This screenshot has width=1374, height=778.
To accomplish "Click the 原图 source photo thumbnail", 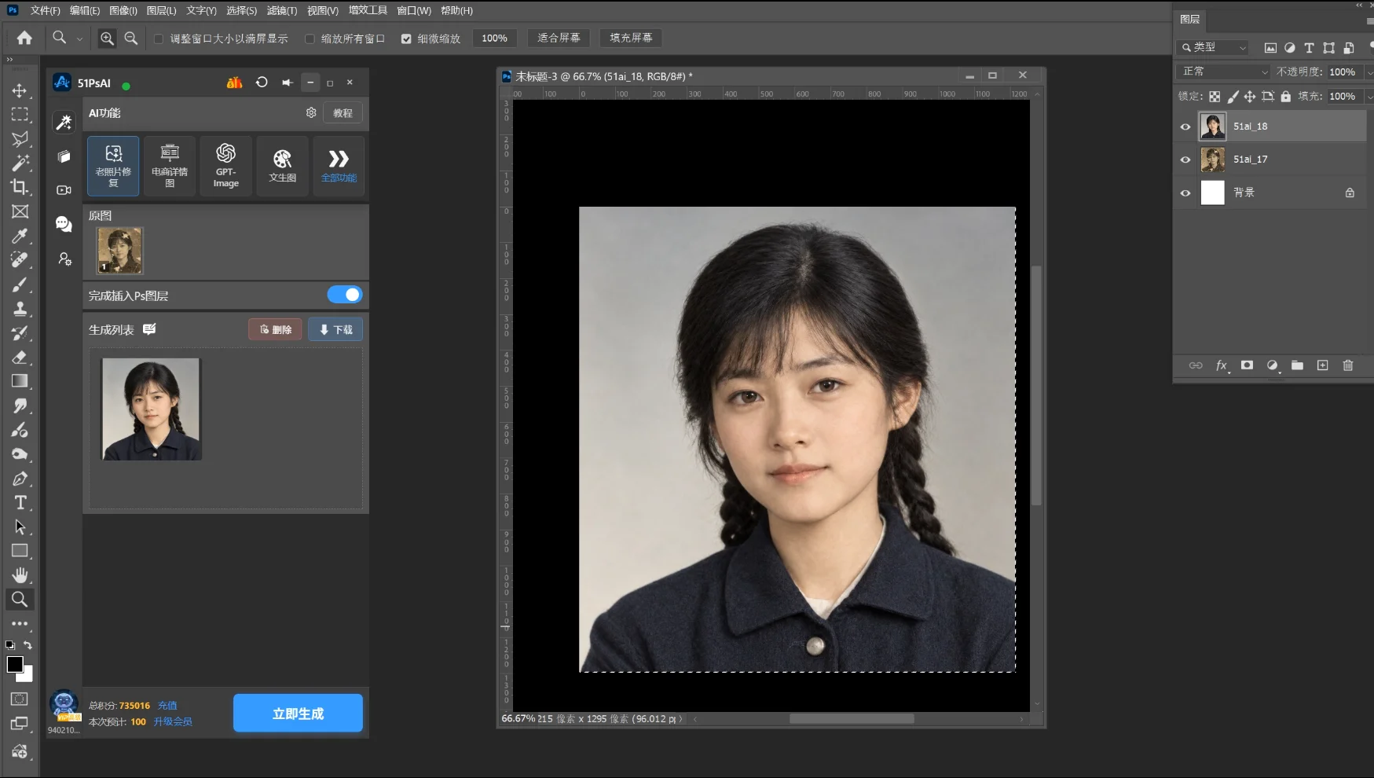I will 119,250.
